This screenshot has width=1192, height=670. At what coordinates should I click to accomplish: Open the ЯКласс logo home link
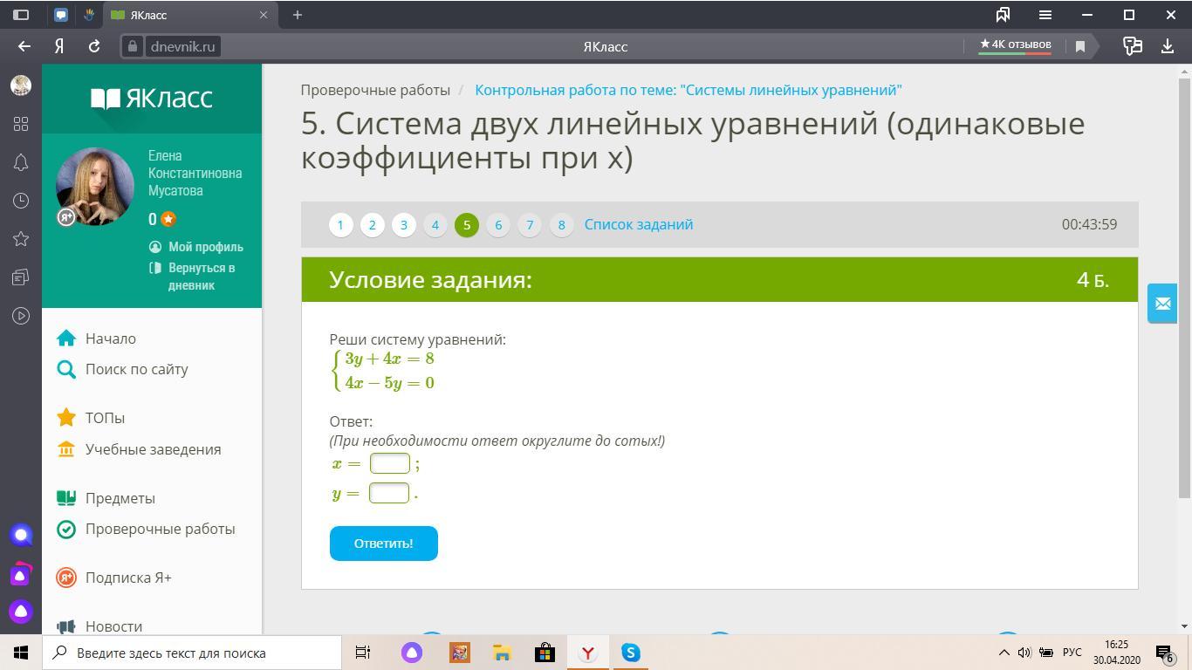pyautogui.click(x=152, y=98)
